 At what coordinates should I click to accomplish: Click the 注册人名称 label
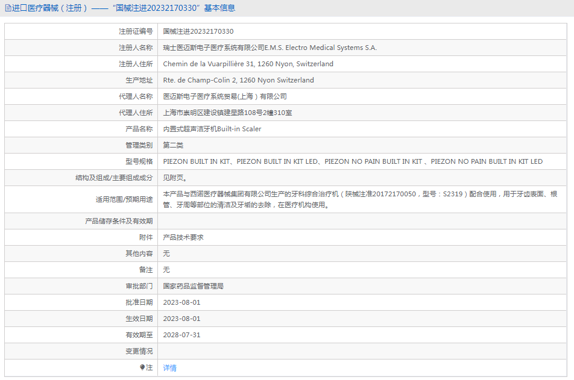click(x=136, y=48)
